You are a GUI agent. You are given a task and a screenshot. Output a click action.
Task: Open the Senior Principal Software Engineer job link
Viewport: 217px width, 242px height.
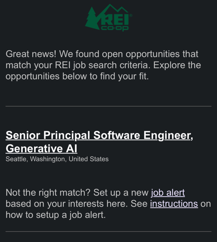99,142
